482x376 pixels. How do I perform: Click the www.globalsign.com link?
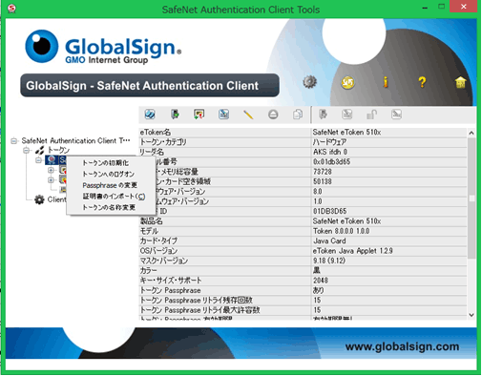pos(402,346)
